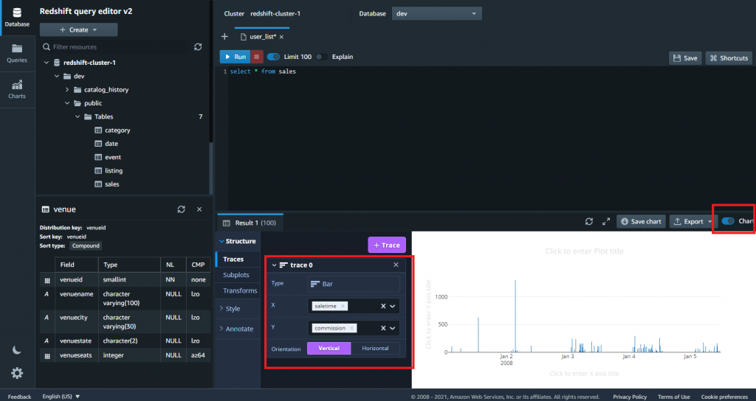Set orientation to Vertical

329,348
